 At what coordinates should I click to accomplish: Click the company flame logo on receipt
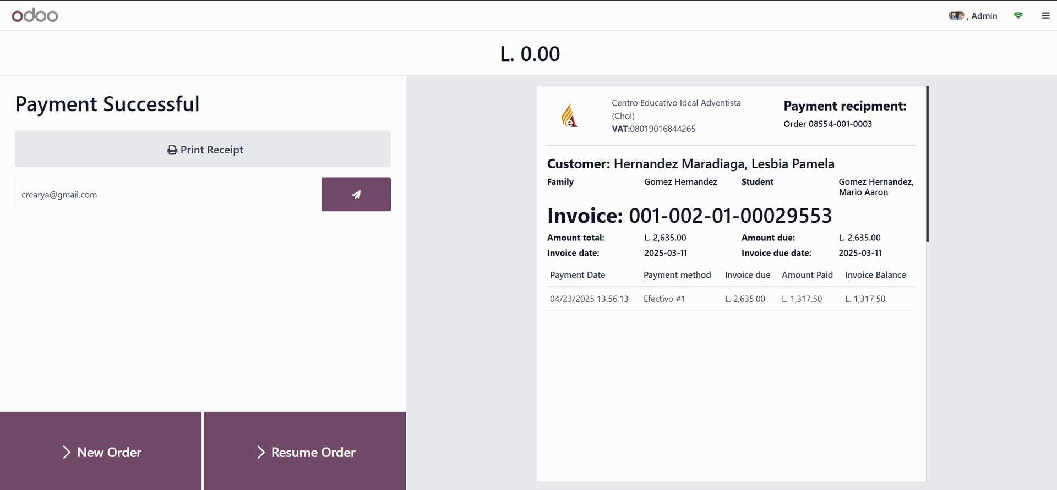tap(569, 116)
